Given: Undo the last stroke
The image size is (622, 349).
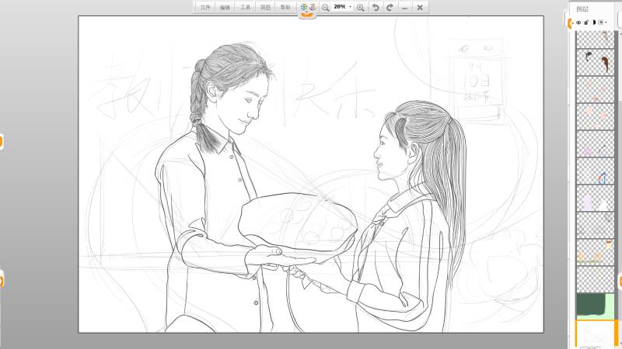Looking at the screenshot, I should [376, 7].
